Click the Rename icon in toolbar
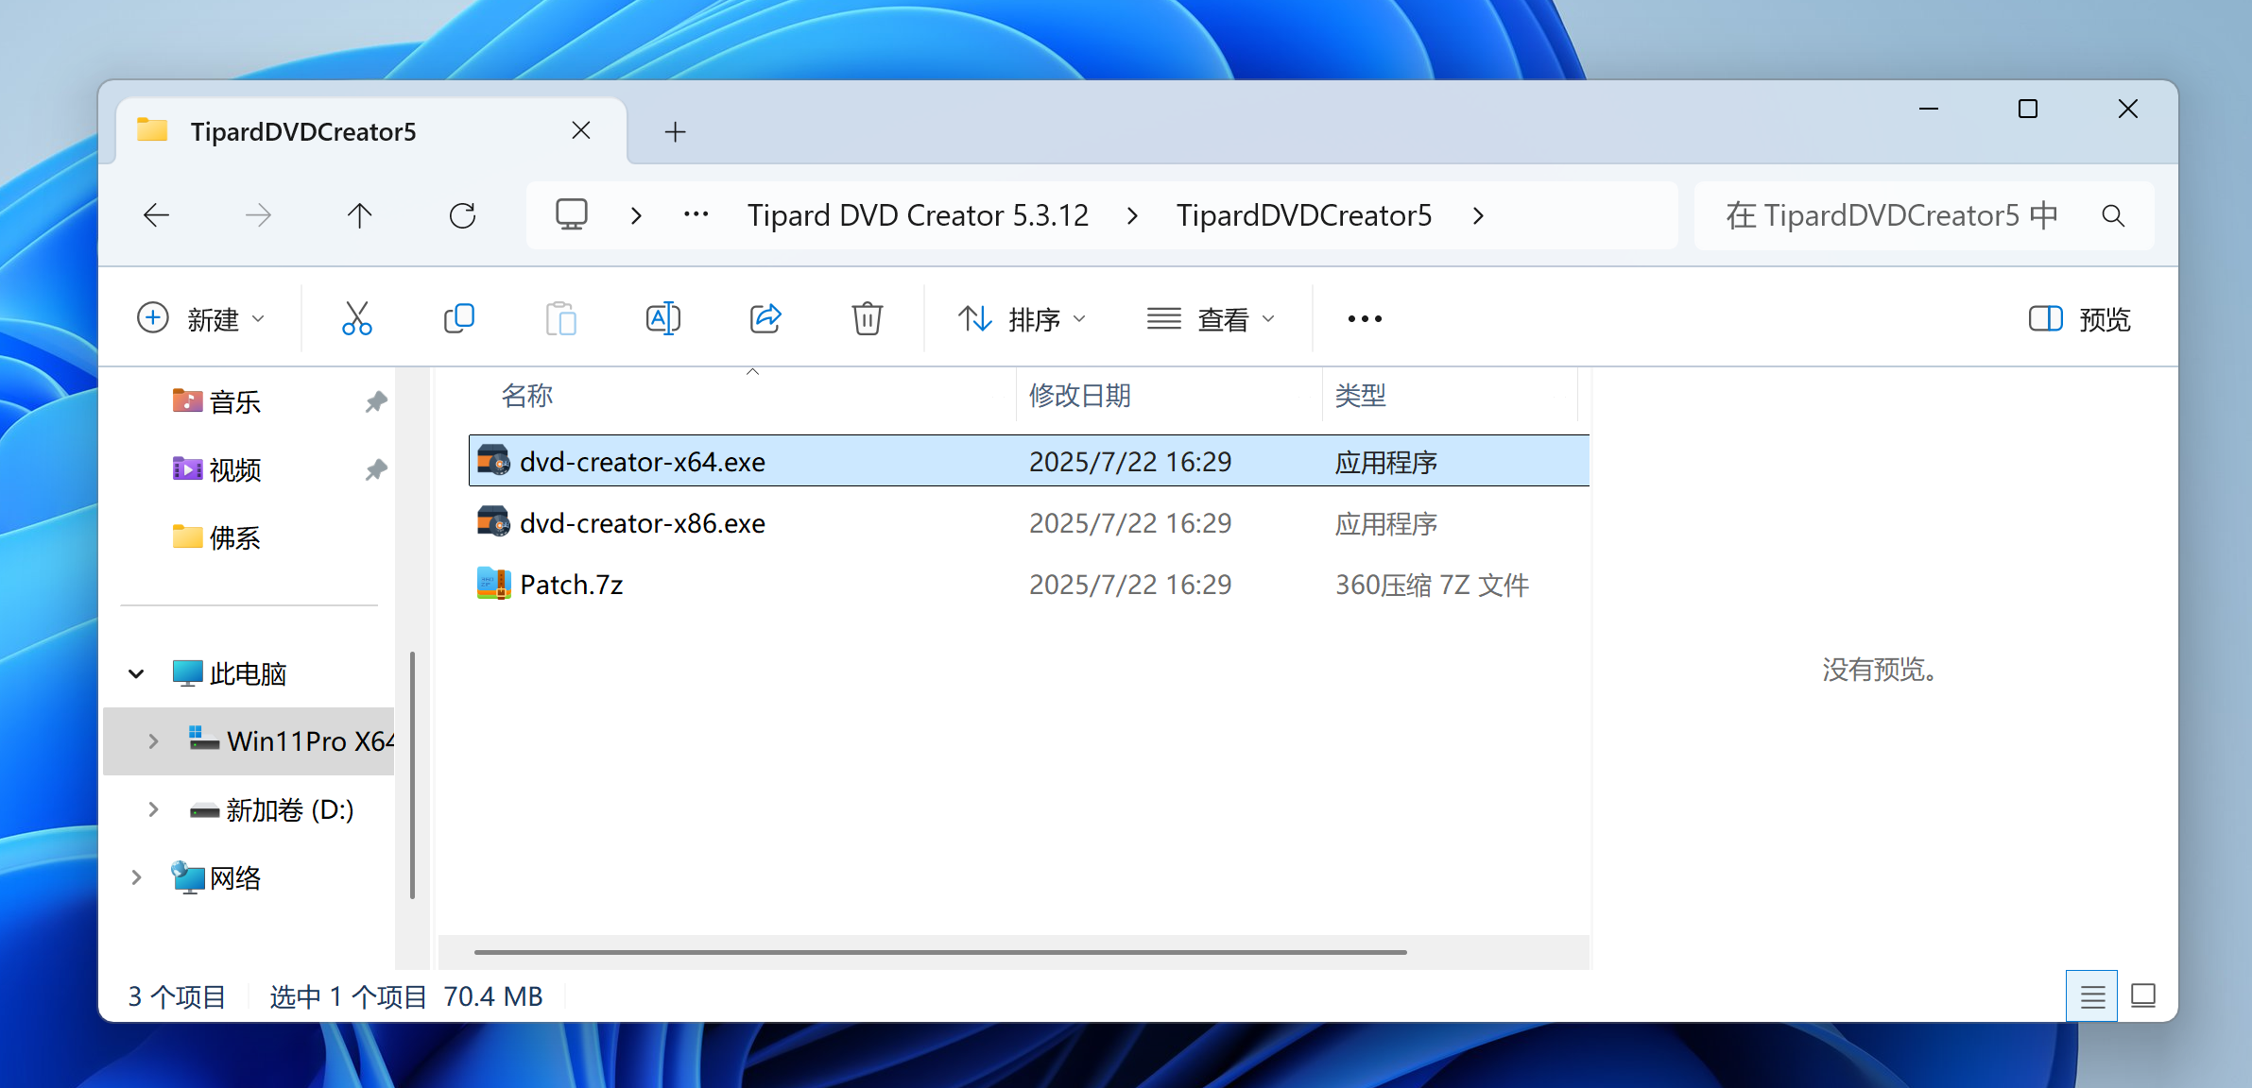The image size is (2252, 1088). click(x=662, y=319)
